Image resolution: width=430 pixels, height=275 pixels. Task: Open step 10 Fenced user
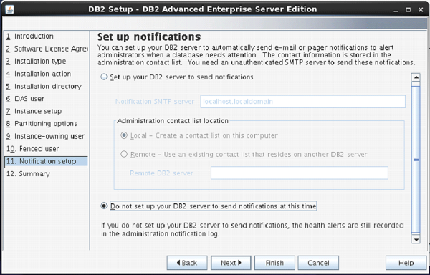pyautogui.click(x=33, y=149)
